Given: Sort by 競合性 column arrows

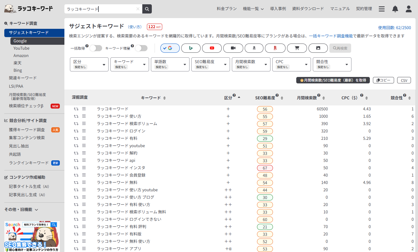Looking at the screenshot, I should pos(409,98).
